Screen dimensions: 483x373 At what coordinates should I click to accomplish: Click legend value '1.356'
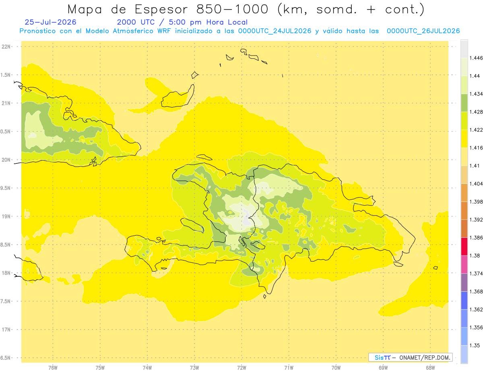tap(477, 328)
